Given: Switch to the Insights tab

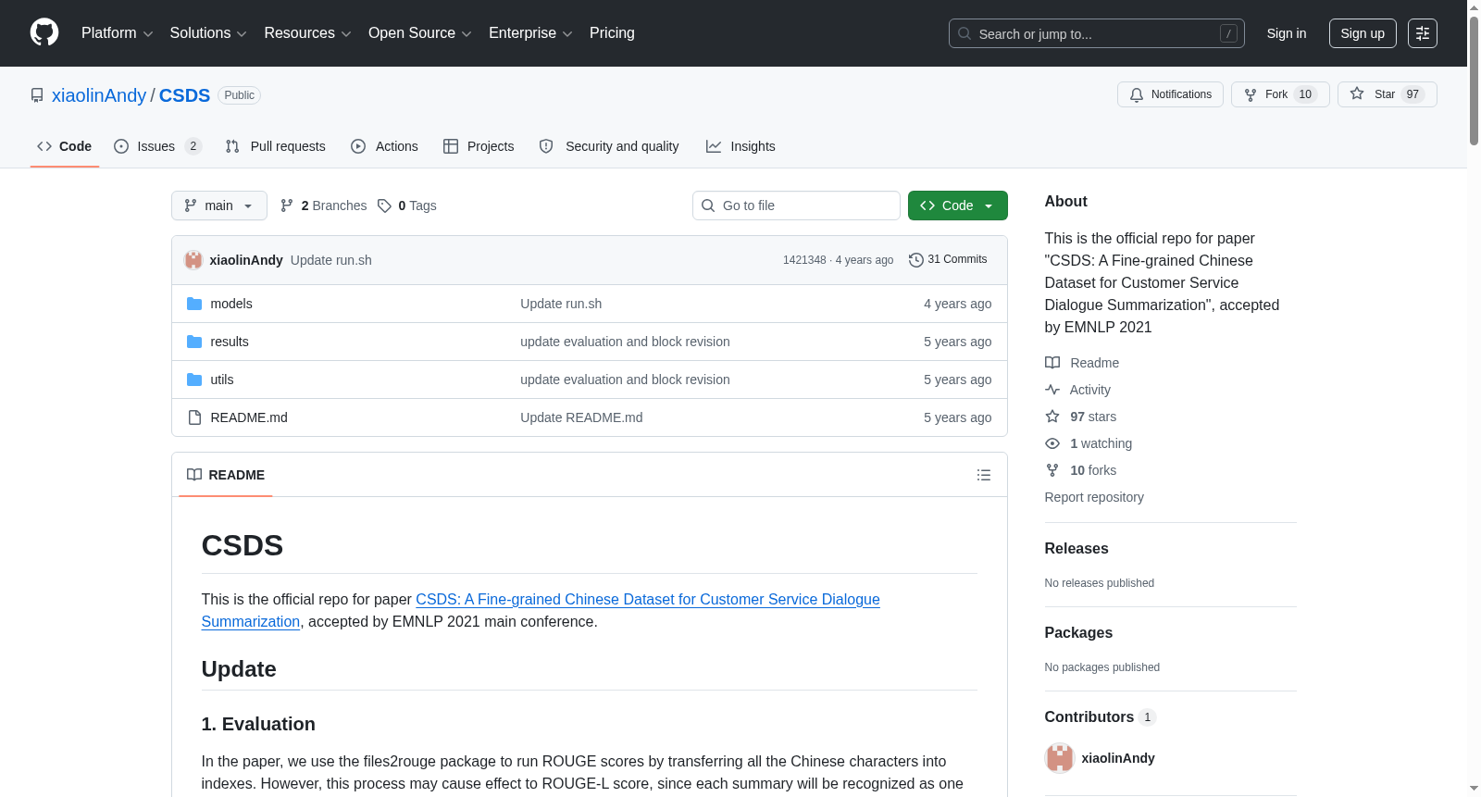Looking at the screenshot, I should point(740,146).
